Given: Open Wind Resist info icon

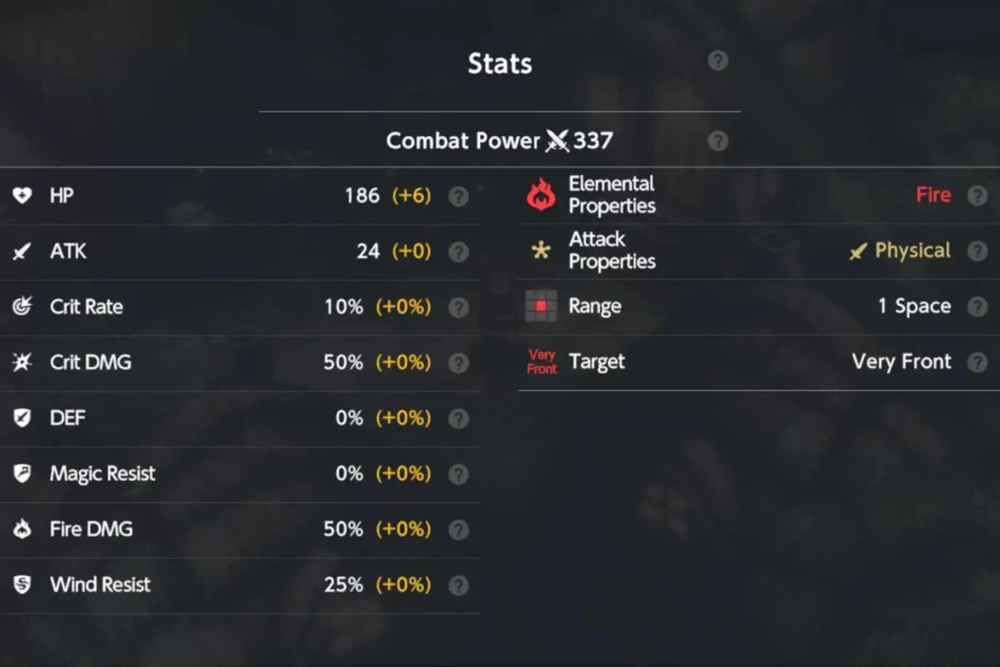Looking at the screenshot, I should 458,585.
